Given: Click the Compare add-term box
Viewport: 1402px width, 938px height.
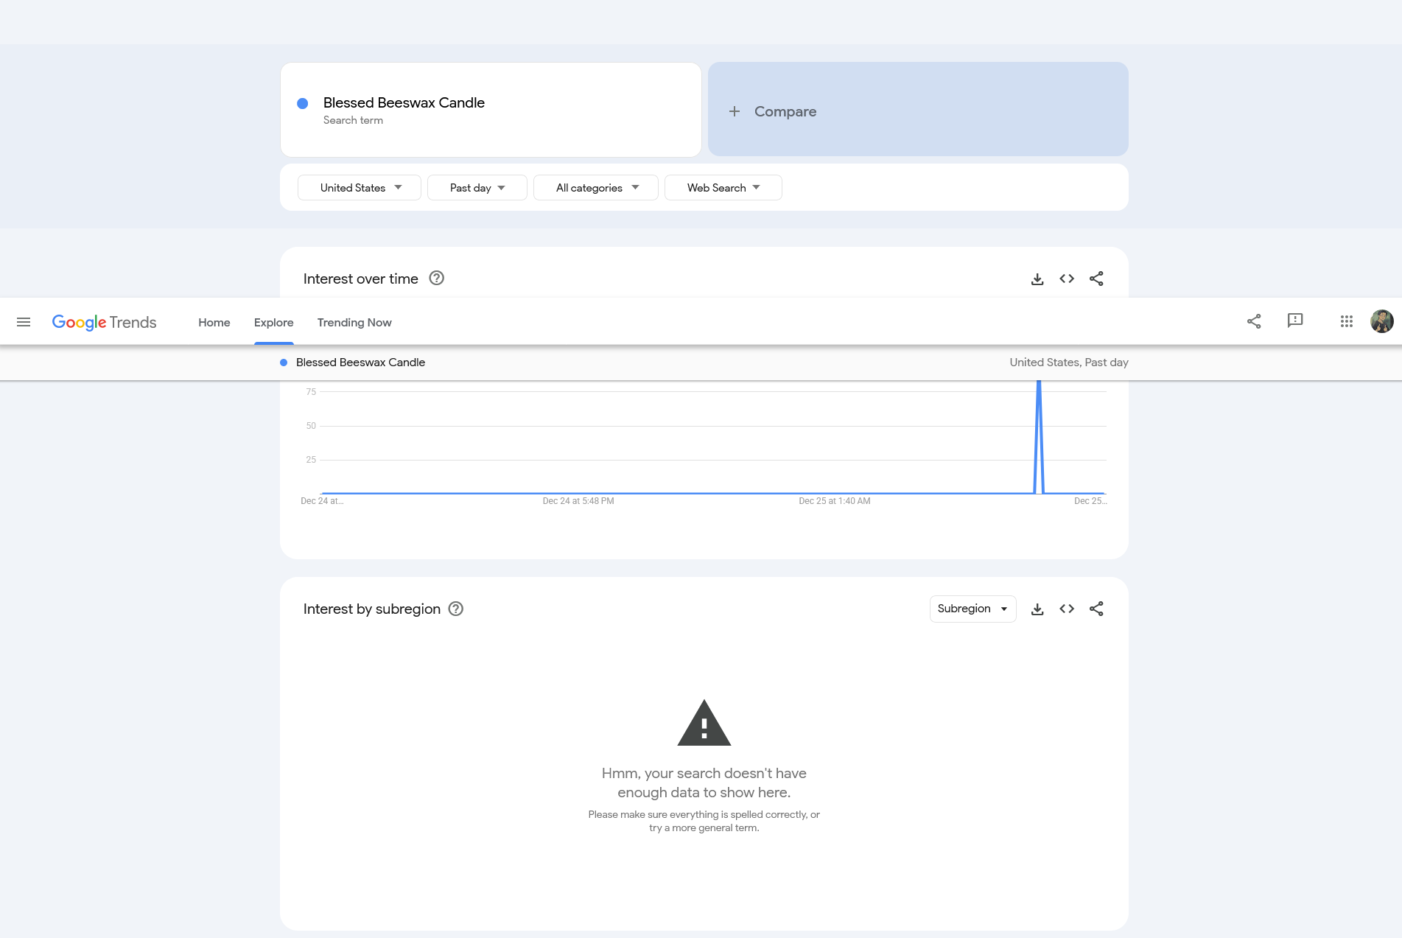Looking at the screenshot, I should 918,109.
